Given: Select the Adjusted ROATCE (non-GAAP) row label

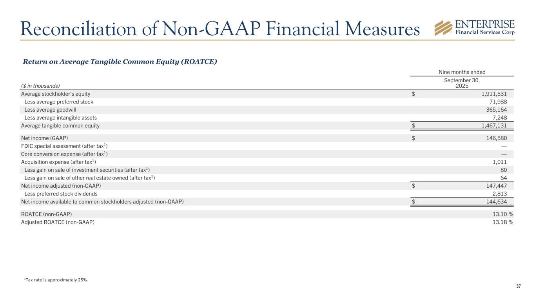Looking at the screenshot, I should [58, 222].
